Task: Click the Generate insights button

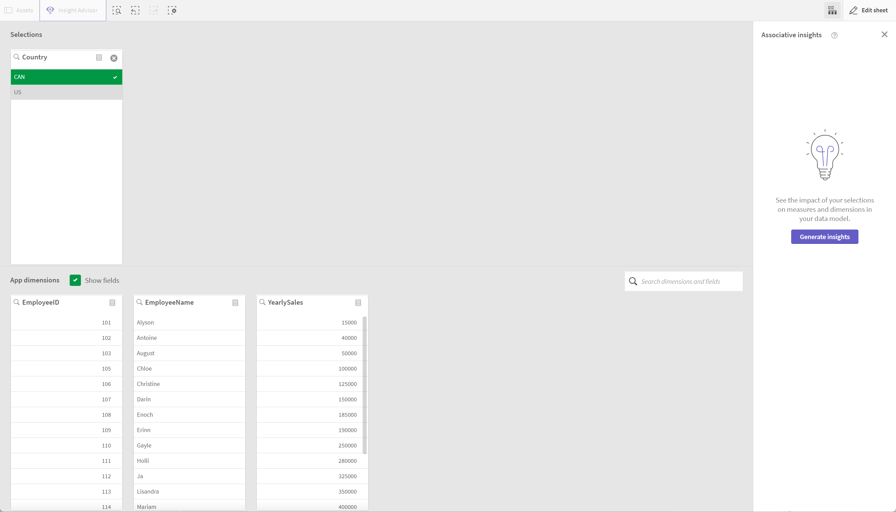Action: click(825, 236)
